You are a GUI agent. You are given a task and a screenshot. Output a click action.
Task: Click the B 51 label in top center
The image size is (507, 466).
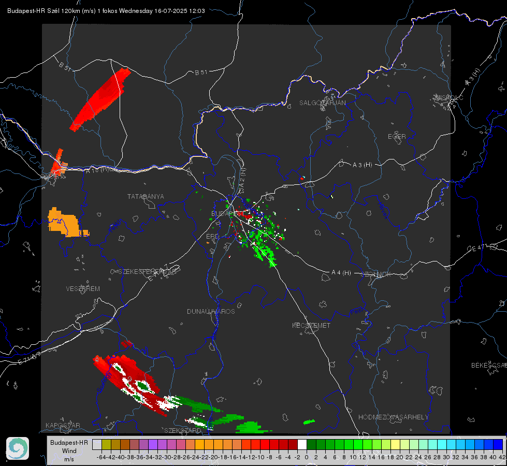pyautogui.click(x=201, y=72)
